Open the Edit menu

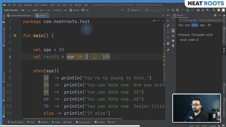pos(14,5)
